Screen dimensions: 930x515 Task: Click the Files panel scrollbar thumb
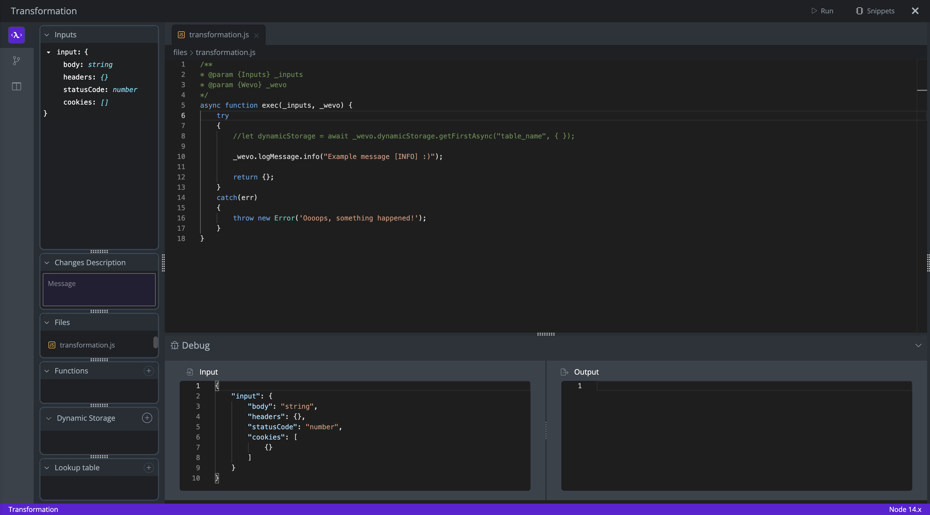(156, 342)
